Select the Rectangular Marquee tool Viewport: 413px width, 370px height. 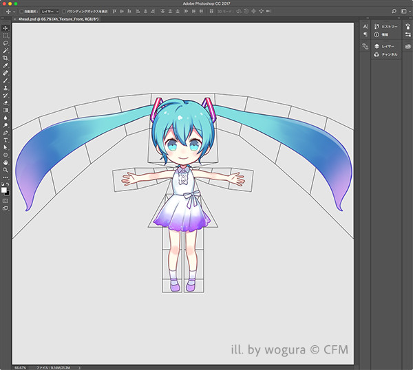[x=6, y=36]
